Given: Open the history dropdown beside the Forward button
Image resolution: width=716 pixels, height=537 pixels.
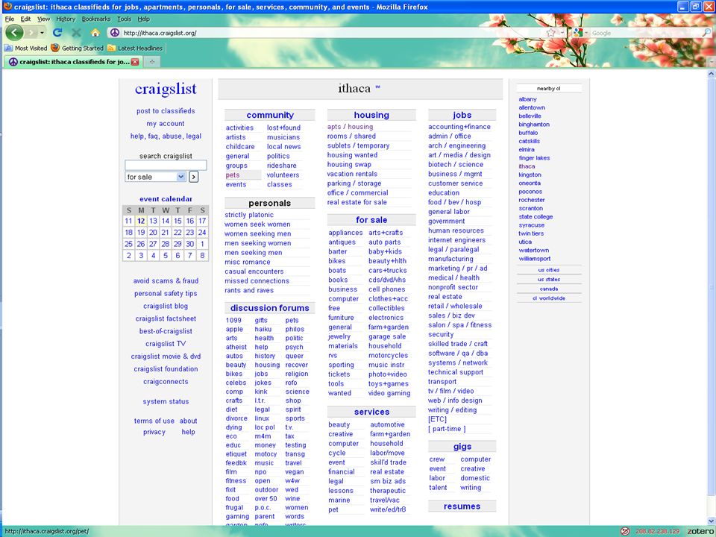Looking at the screenshot, I should tap(42, 33).
